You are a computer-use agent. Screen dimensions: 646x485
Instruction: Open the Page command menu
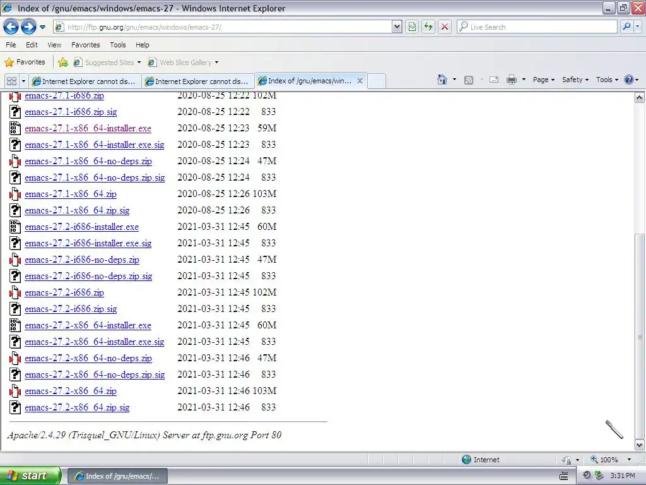coord(543,80)
